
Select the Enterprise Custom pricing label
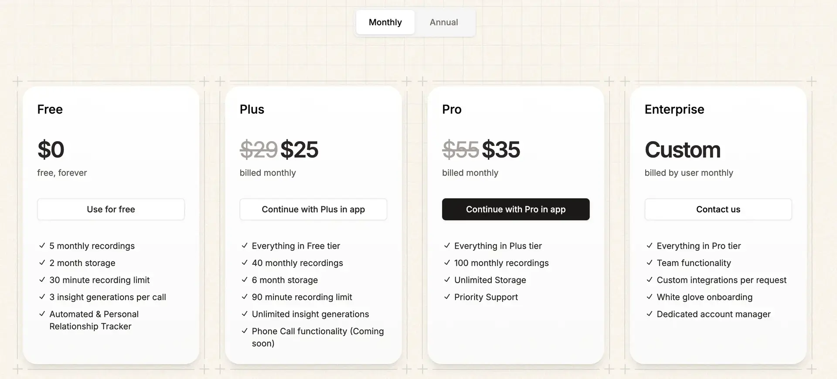coord(683,150)
